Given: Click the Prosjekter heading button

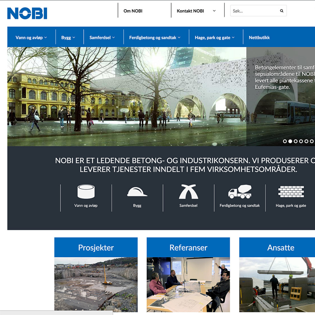Looking at the screenshot, I should coord(96,247).
